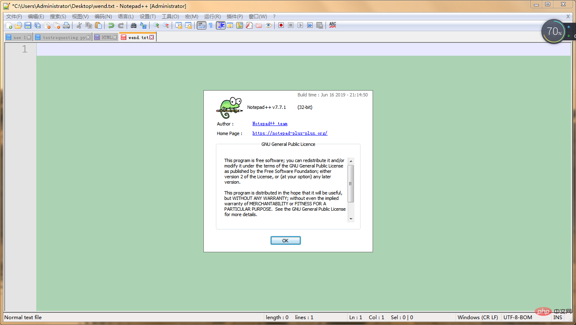Create a new file from toolbar
The image size is (576, 325).
(9, 25)
